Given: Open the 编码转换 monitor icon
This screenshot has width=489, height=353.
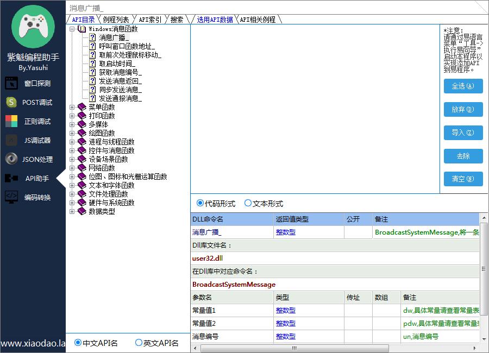Looking at the screenshot, I should pyautogui.click(x=11, y=197).
